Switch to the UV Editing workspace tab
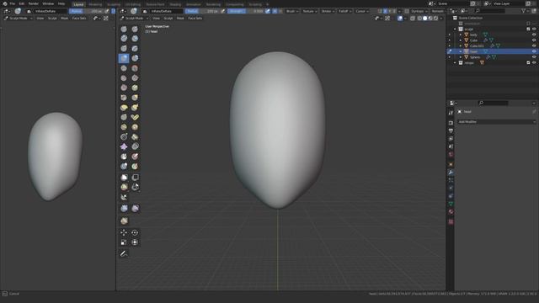539x303 pixels. tap(133, 4)
